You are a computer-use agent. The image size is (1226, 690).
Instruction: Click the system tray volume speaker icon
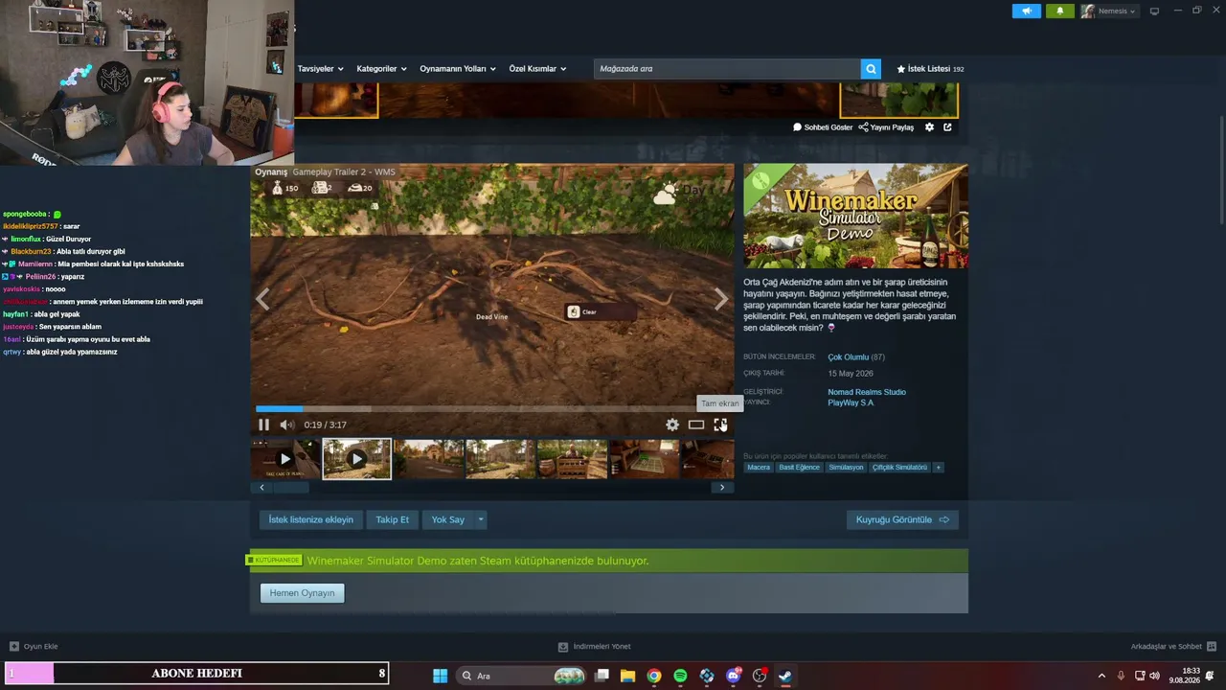click(1154, 676)
